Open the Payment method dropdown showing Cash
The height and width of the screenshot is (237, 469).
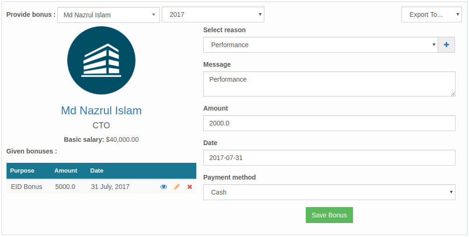329,192
